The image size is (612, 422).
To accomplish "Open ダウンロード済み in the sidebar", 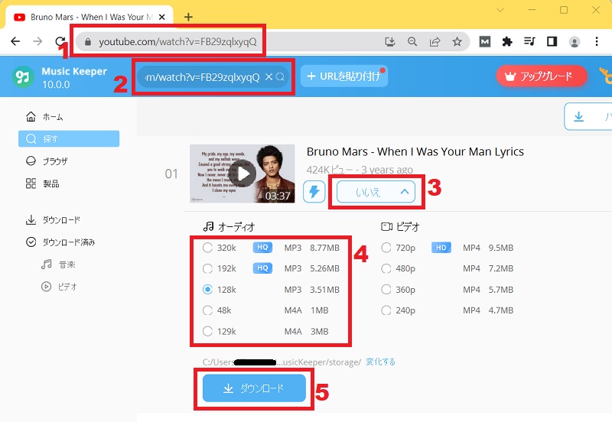I will point(60,242).
